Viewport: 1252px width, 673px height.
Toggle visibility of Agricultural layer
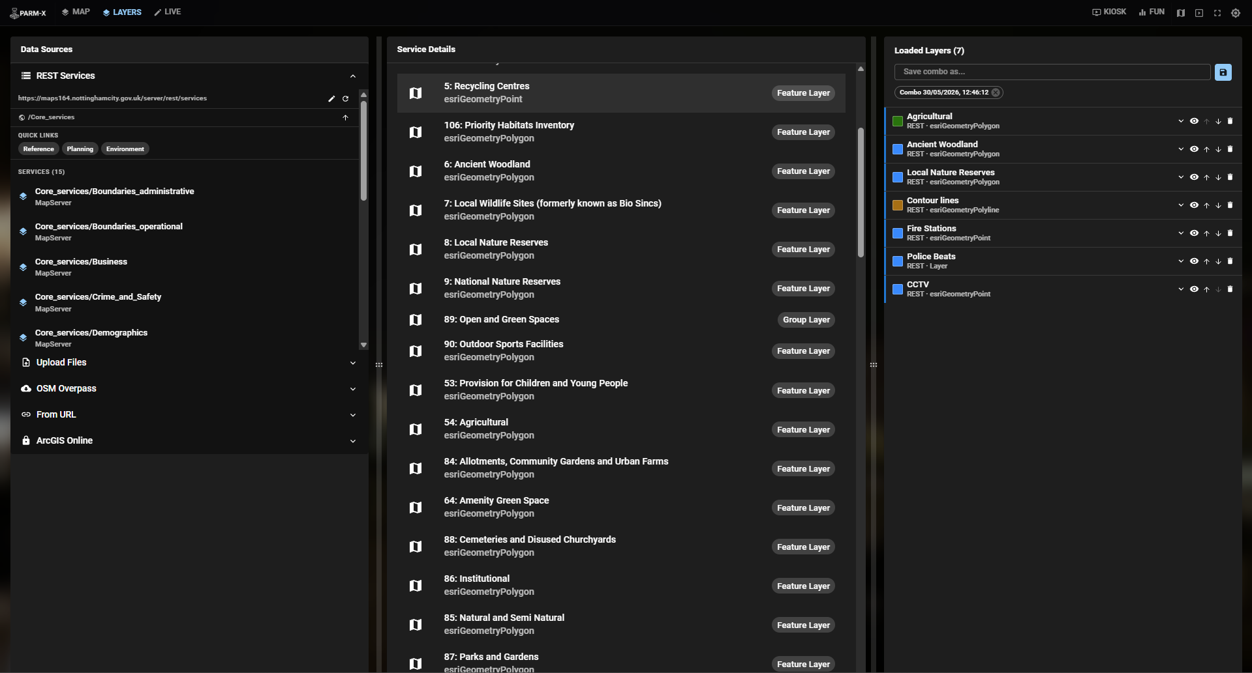[x=1194, y=121]
